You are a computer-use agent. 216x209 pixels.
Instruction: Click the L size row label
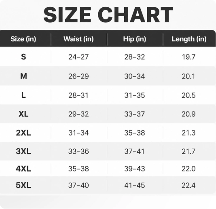coord(23,95)
